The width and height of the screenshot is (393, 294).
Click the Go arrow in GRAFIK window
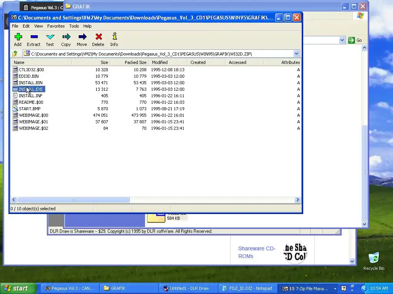pyautogui.click(x=352, y=40)
